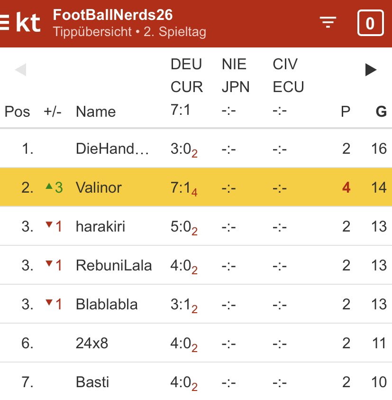This screenshot has width=392, height=400.
Task: Sort the table by Pos column
Action: pos(18,112)
